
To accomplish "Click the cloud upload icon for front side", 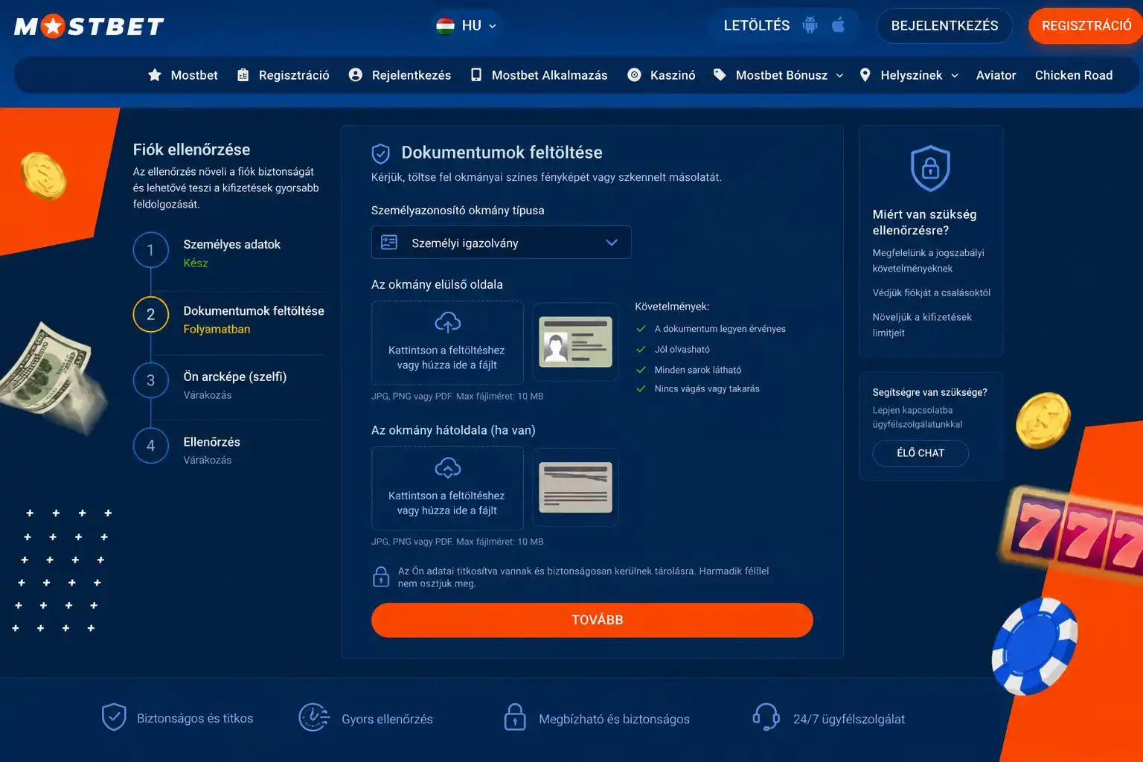I will 447,322.
